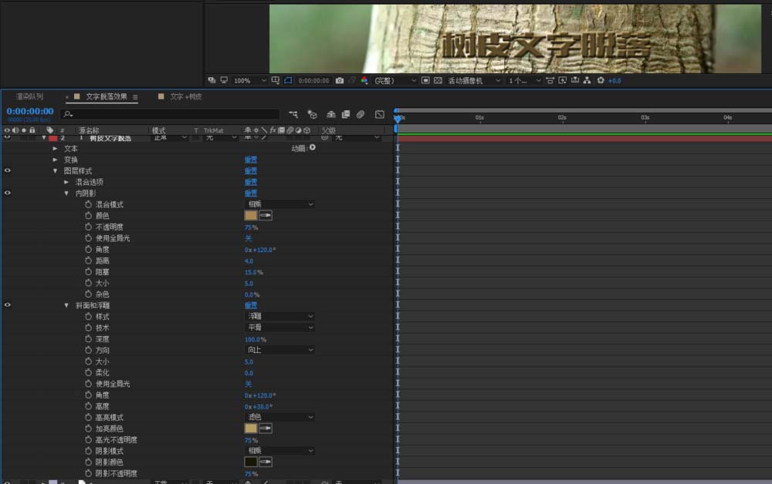Click always preview this view icon

coord(212,80)
